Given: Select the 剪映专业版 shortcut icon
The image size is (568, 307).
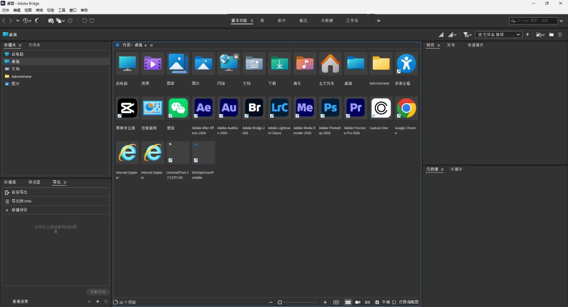Looking at the screenshot, I should [x=128, y=108].
